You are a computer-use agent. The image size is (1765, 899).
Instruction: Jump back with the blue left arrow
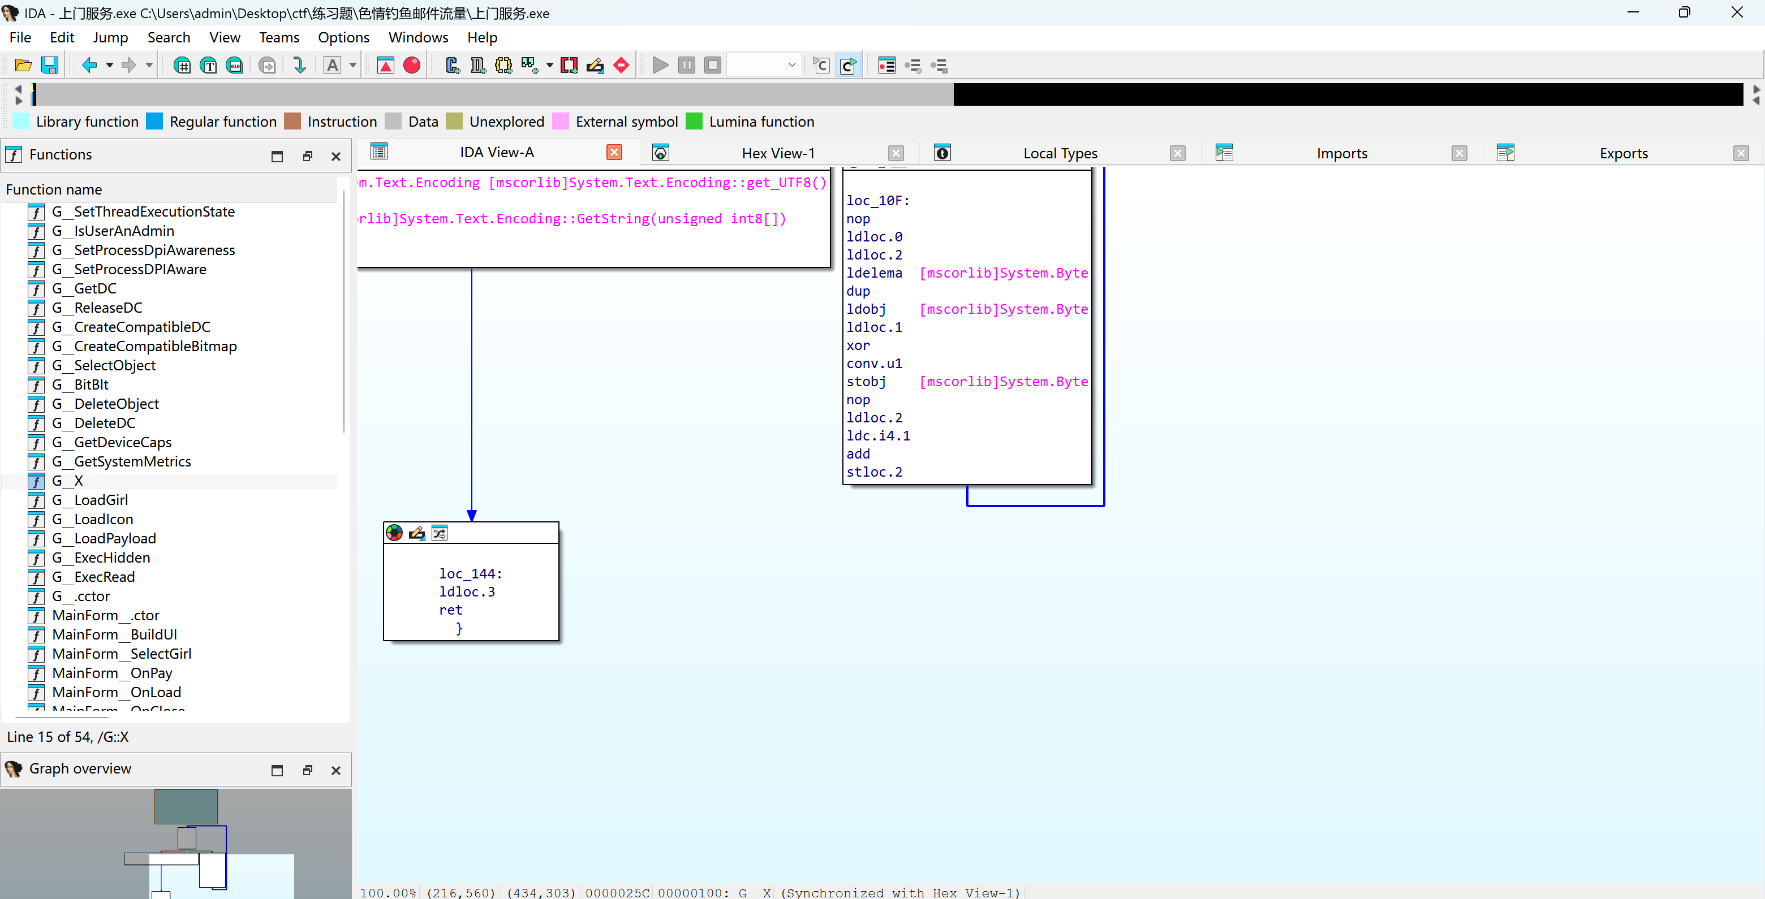pyautogui.click(x=90, y=65)
